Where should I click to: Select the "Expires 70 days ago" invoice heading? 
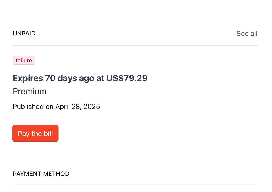pyautogui.click(x=80, y=78)
